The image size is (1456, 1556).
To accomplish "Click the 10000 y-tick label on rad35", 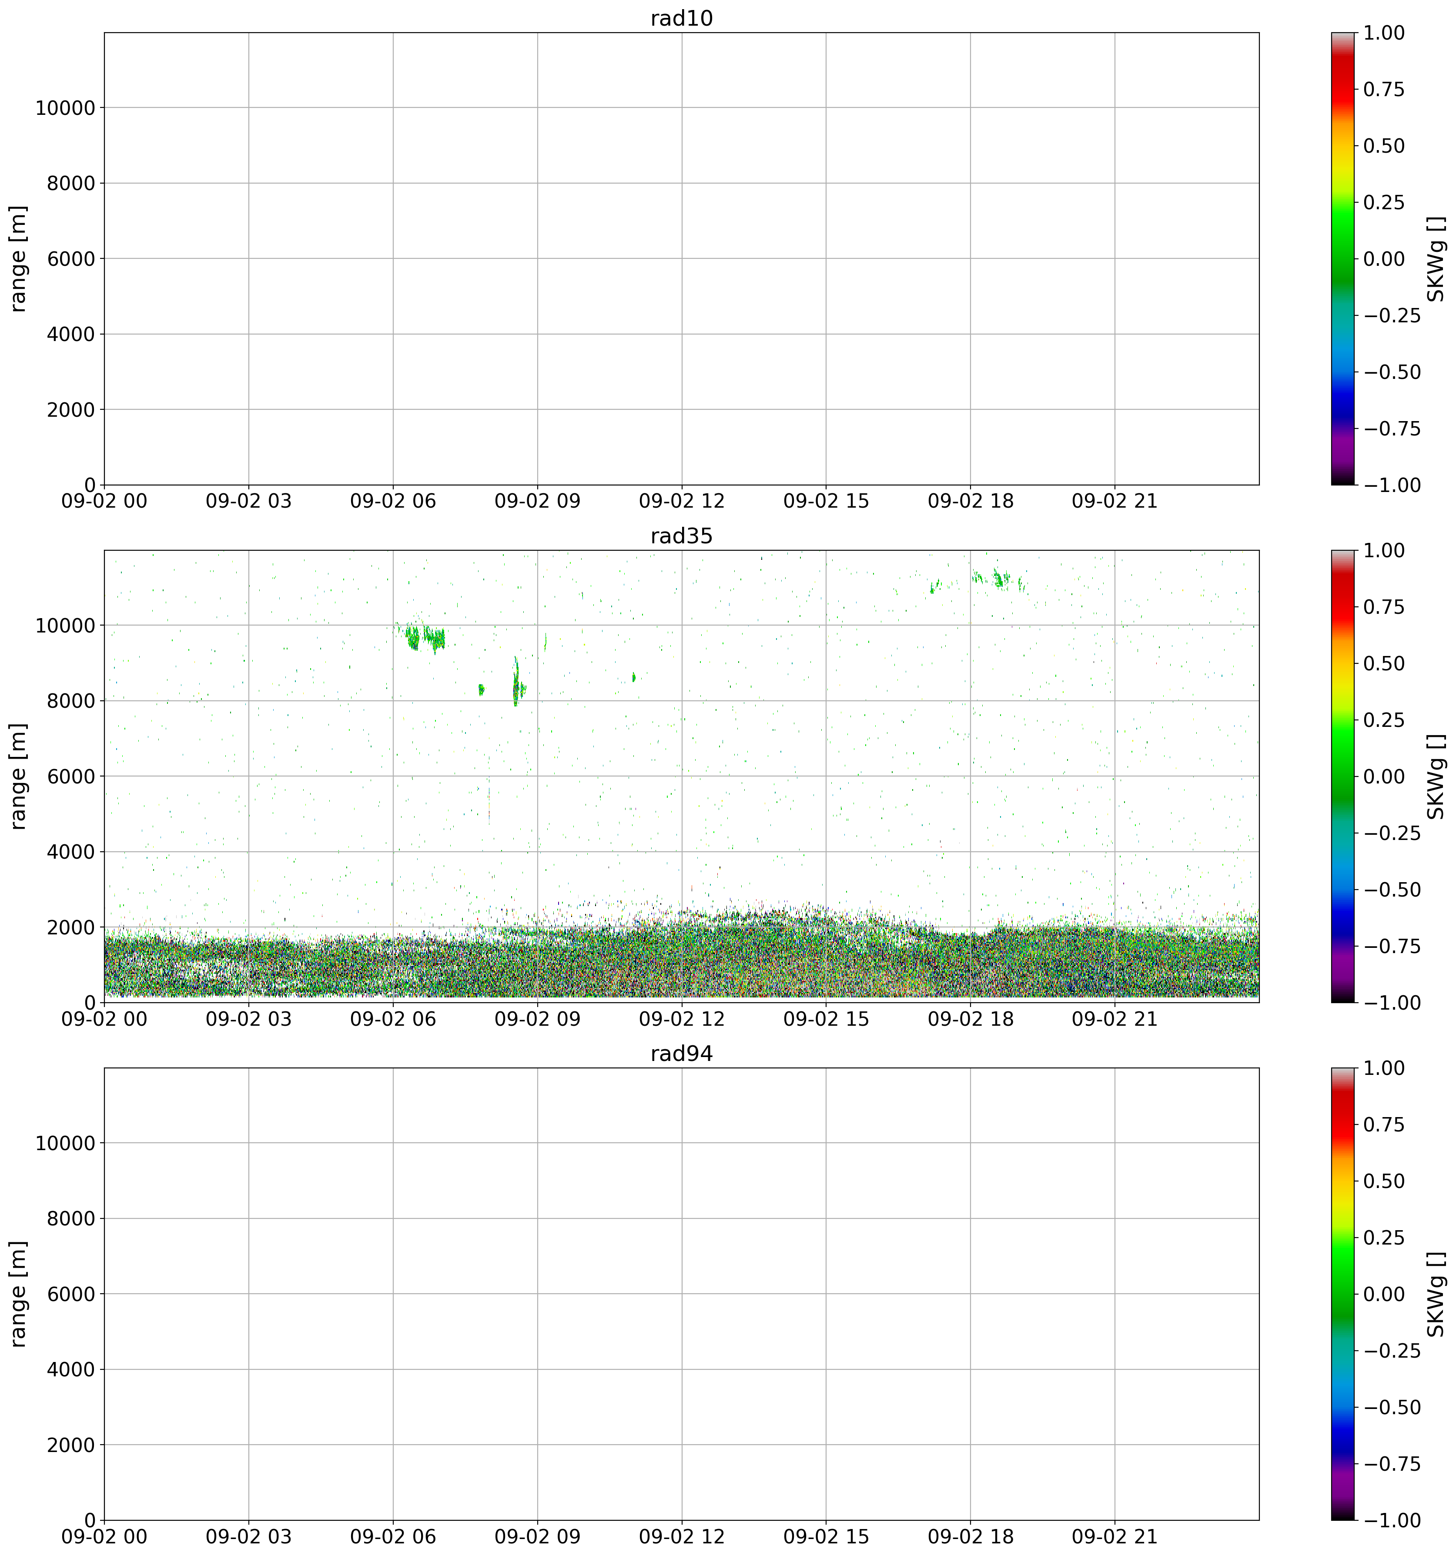I will click(x=65, y=626).
